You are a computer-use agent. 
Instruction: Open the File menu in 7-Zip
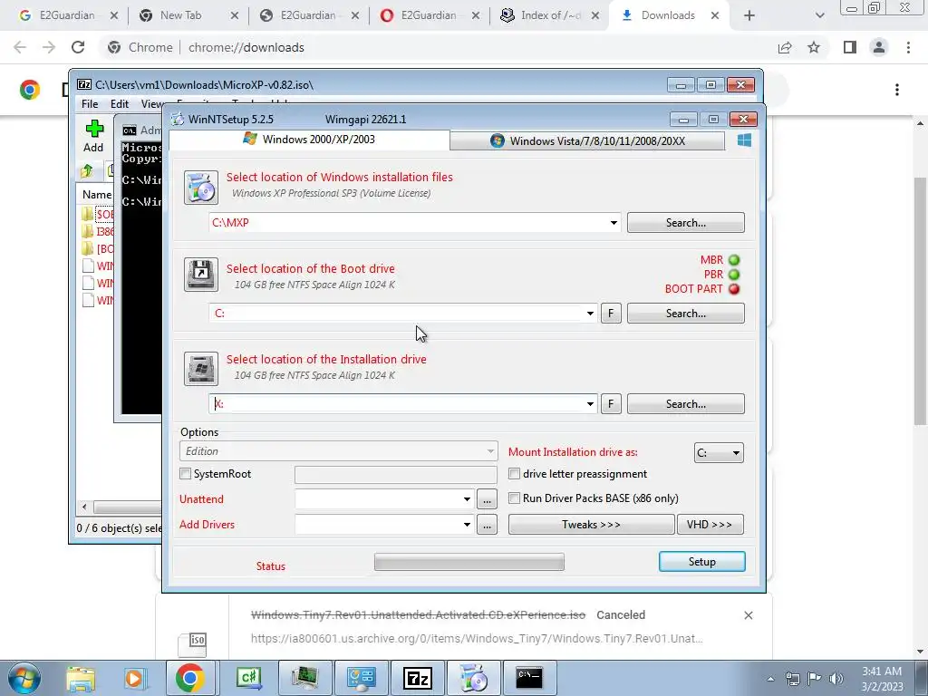click(90, 104)
